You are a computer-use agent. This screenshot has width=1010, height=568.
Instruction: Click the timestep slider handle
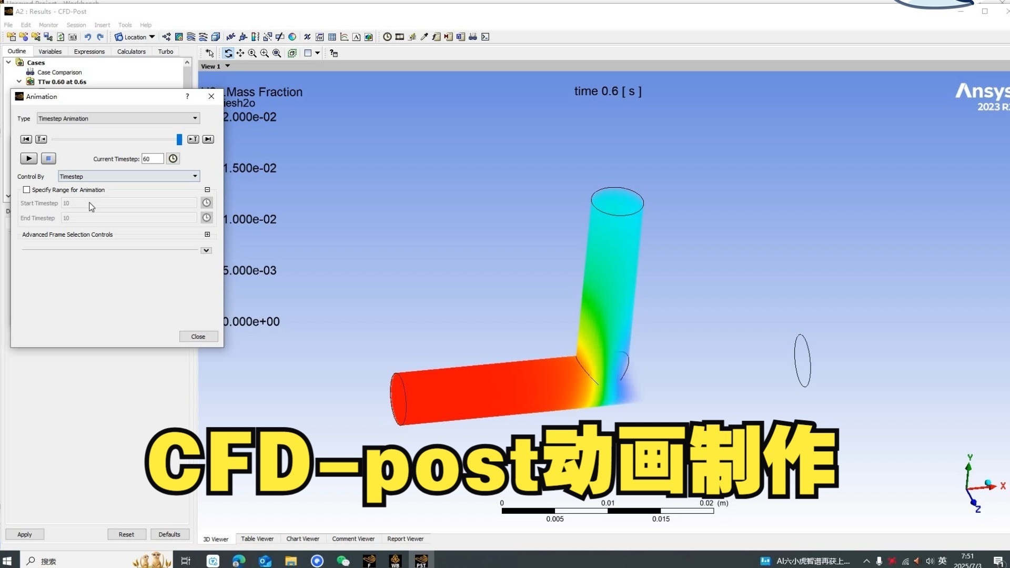click(x=179, y=139)
